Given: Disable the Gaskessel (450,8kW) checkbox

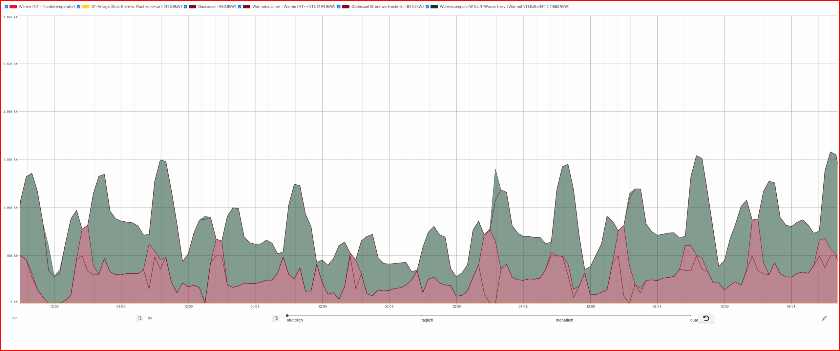Looking at the screenshot, I should (x=185, y=7).
